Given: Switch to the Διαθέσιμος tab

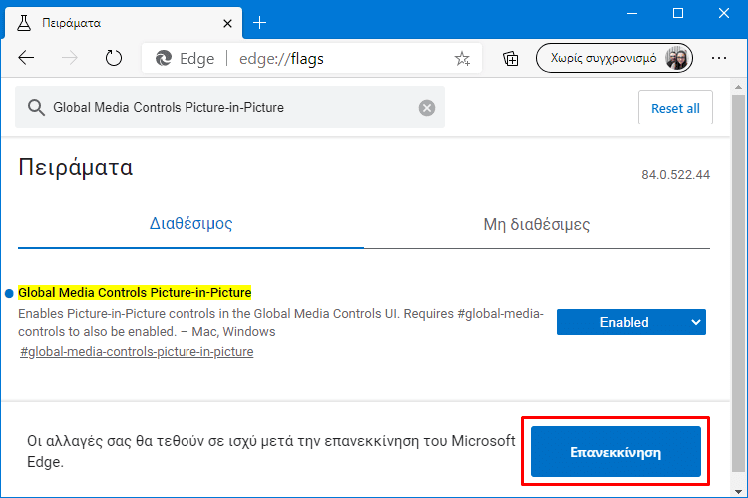Looking at the screenshot, I should tap(190, 223).
